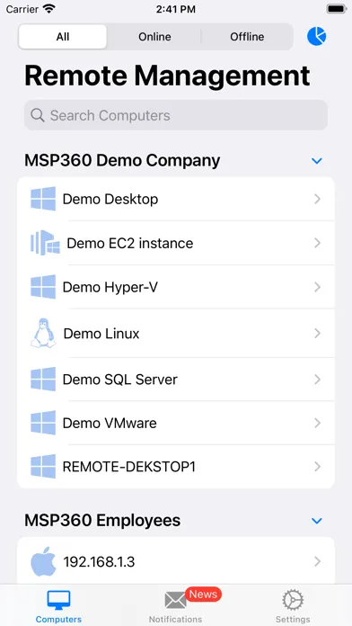Image resolution: width=352 pixels, height=626 pixels.
Task: Collapse the MSP360 Employees group
Action: tap(316, 521)
